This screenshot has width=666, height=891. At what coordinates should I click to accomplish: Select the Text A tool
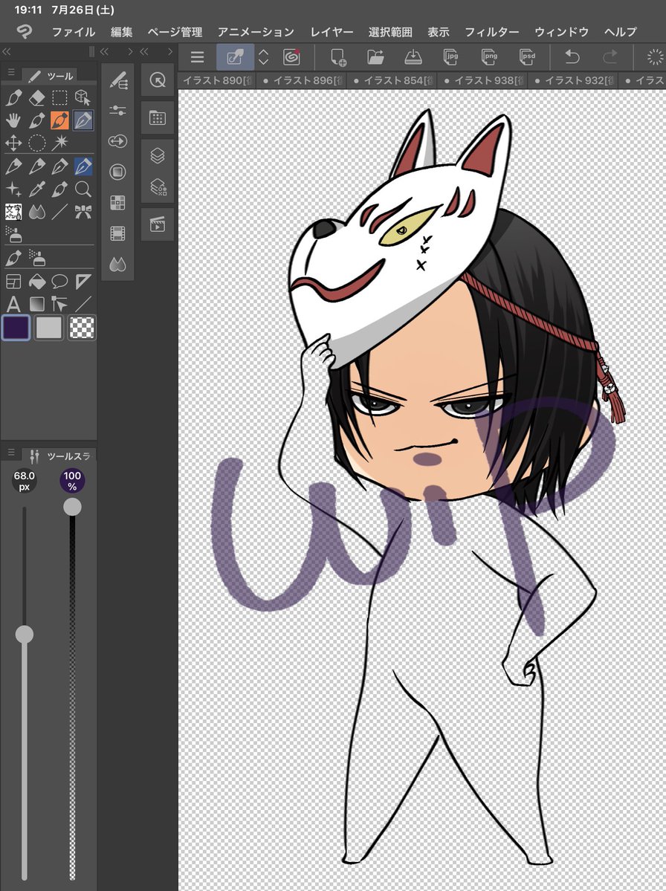[x=13, y=304]
